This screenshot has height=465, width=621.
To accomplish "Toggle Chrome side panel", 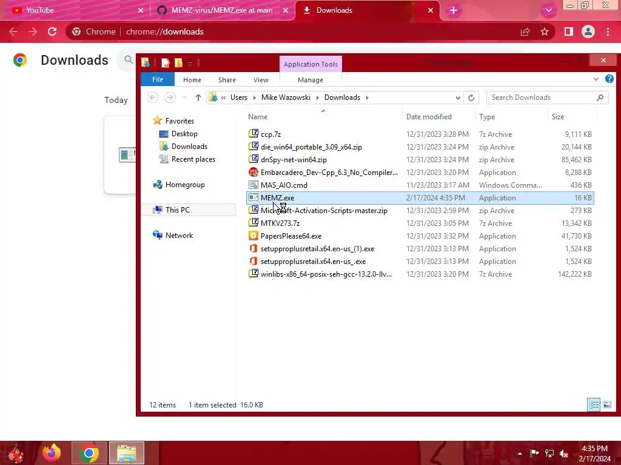I will coord(569,31).
